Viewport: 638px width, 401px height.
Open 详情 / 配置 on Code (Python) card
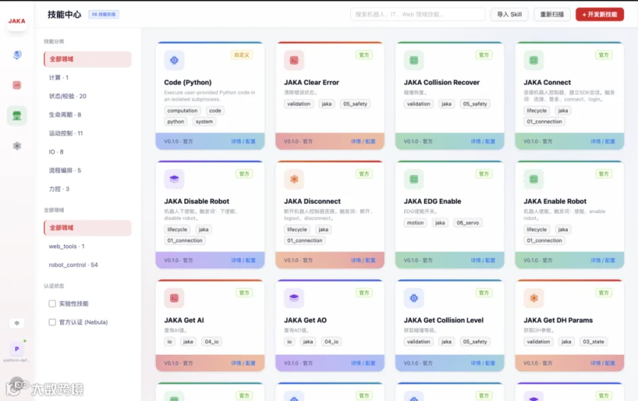pos(243,141)
